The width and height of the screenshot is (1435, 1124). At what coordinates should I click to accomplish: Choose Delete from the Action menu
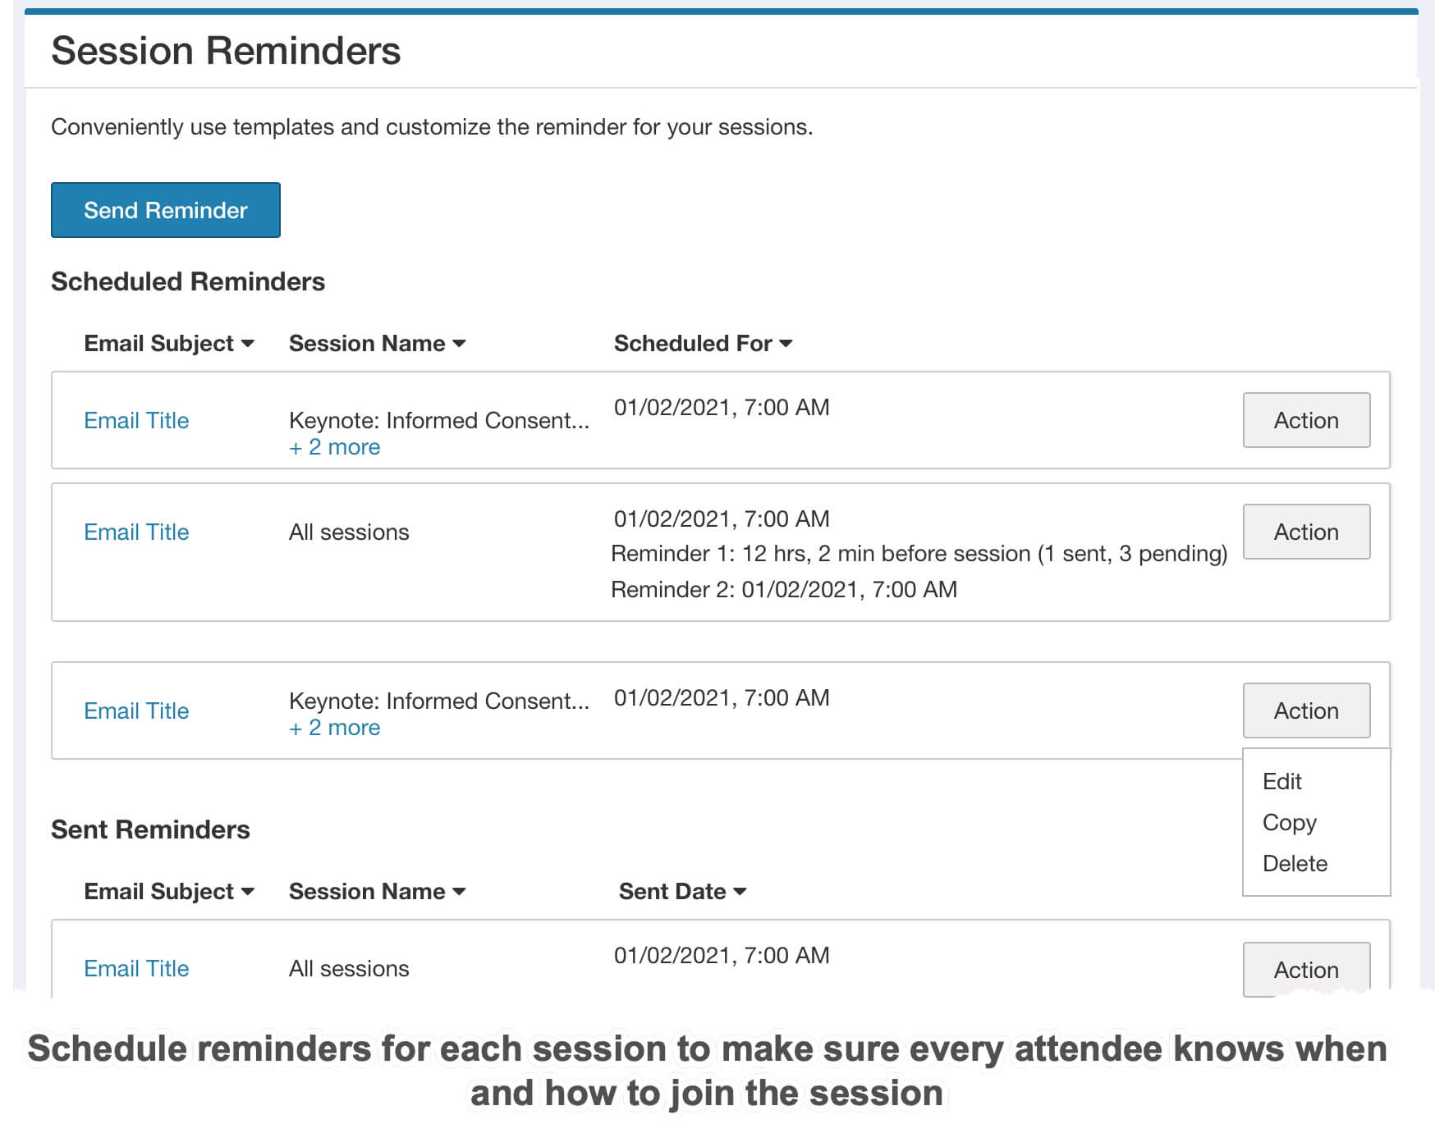click(1295, 863)
